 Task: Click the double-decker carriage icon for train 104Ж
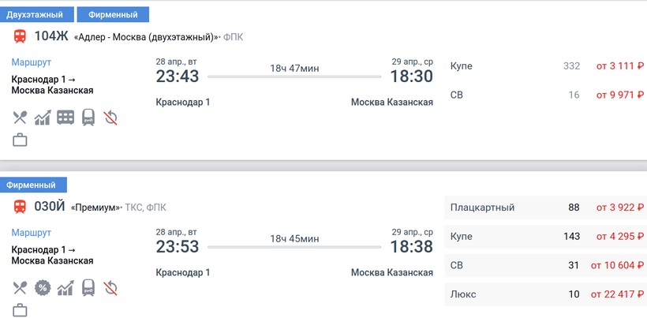65,118
